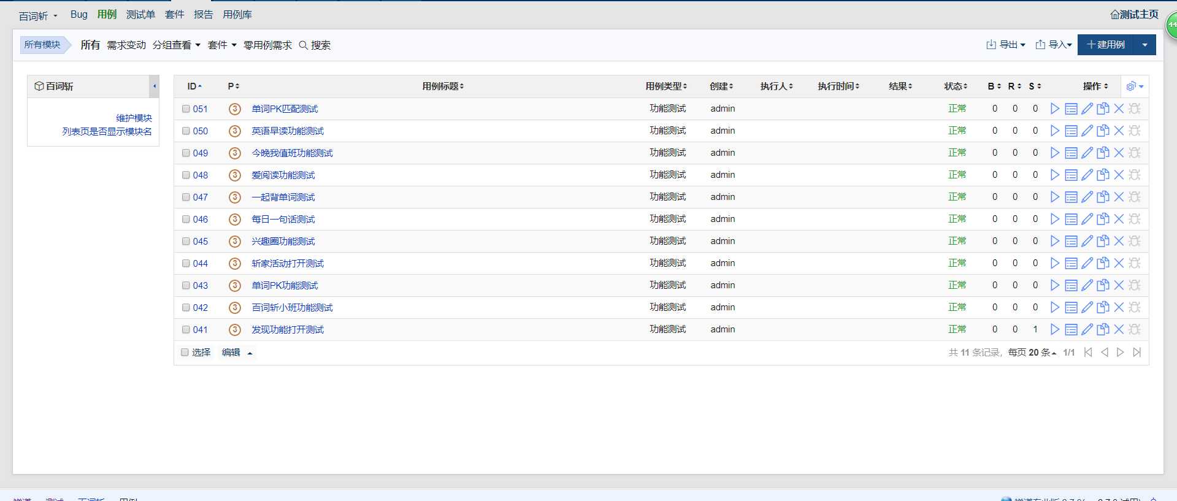Open the 维护模块 link
Viewport: 1177px width, 501px height.
pos(134,118)
